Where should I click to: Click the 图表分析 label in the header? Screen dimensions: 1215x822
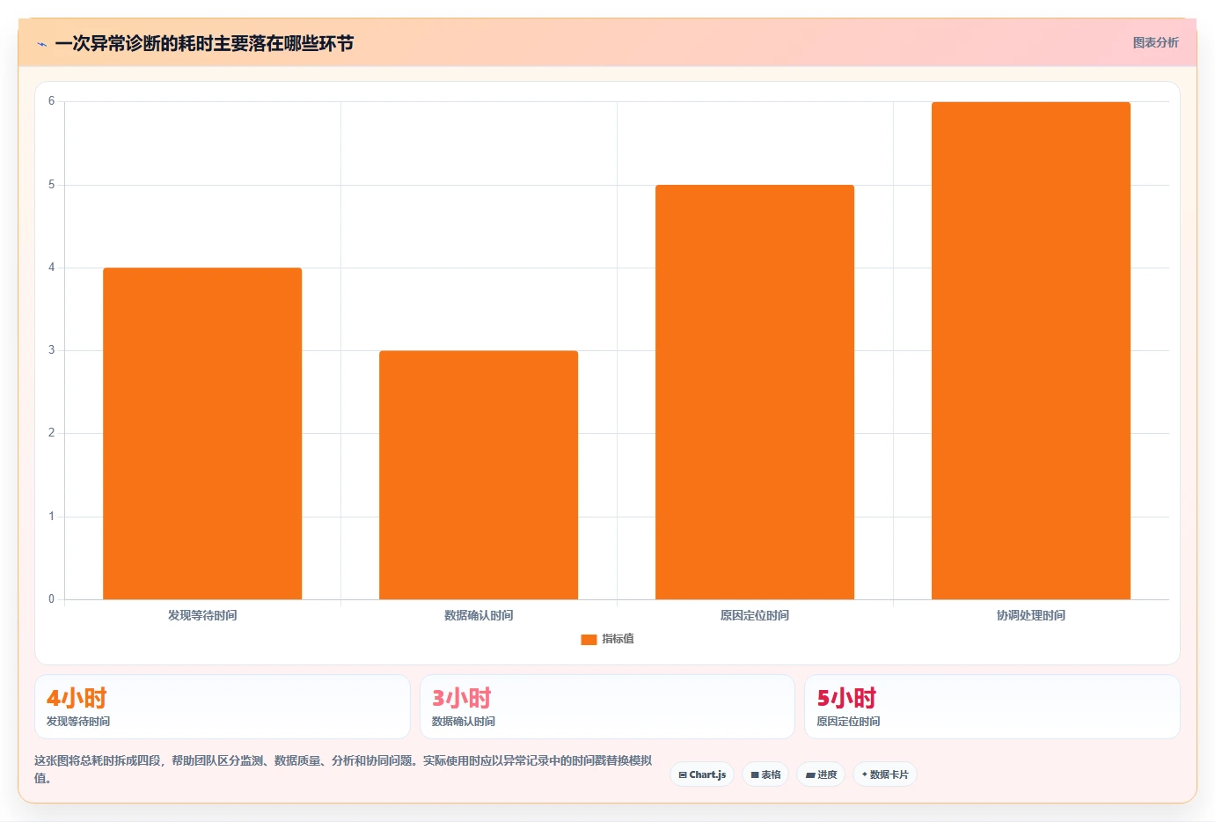point(1155,42)
